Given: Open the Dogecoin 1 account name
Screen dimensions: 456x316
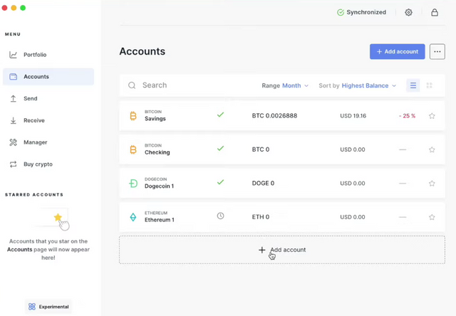Looking at the screenshot, I should 159,186.
